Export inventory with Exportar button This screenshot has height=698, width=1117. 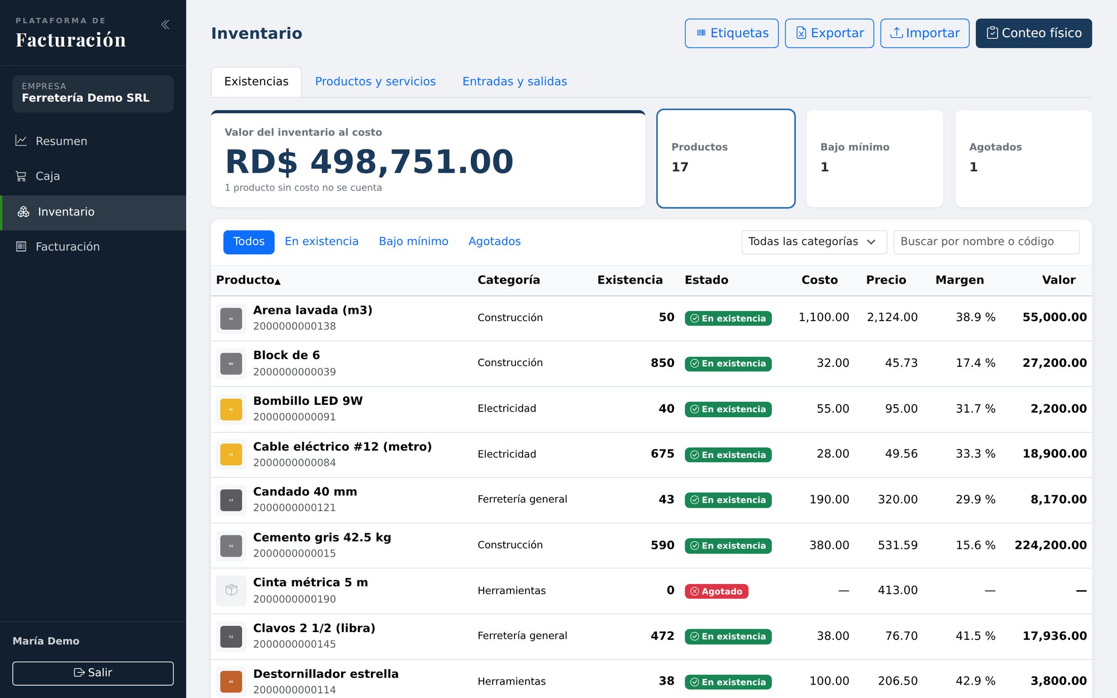tap(829, 33)
